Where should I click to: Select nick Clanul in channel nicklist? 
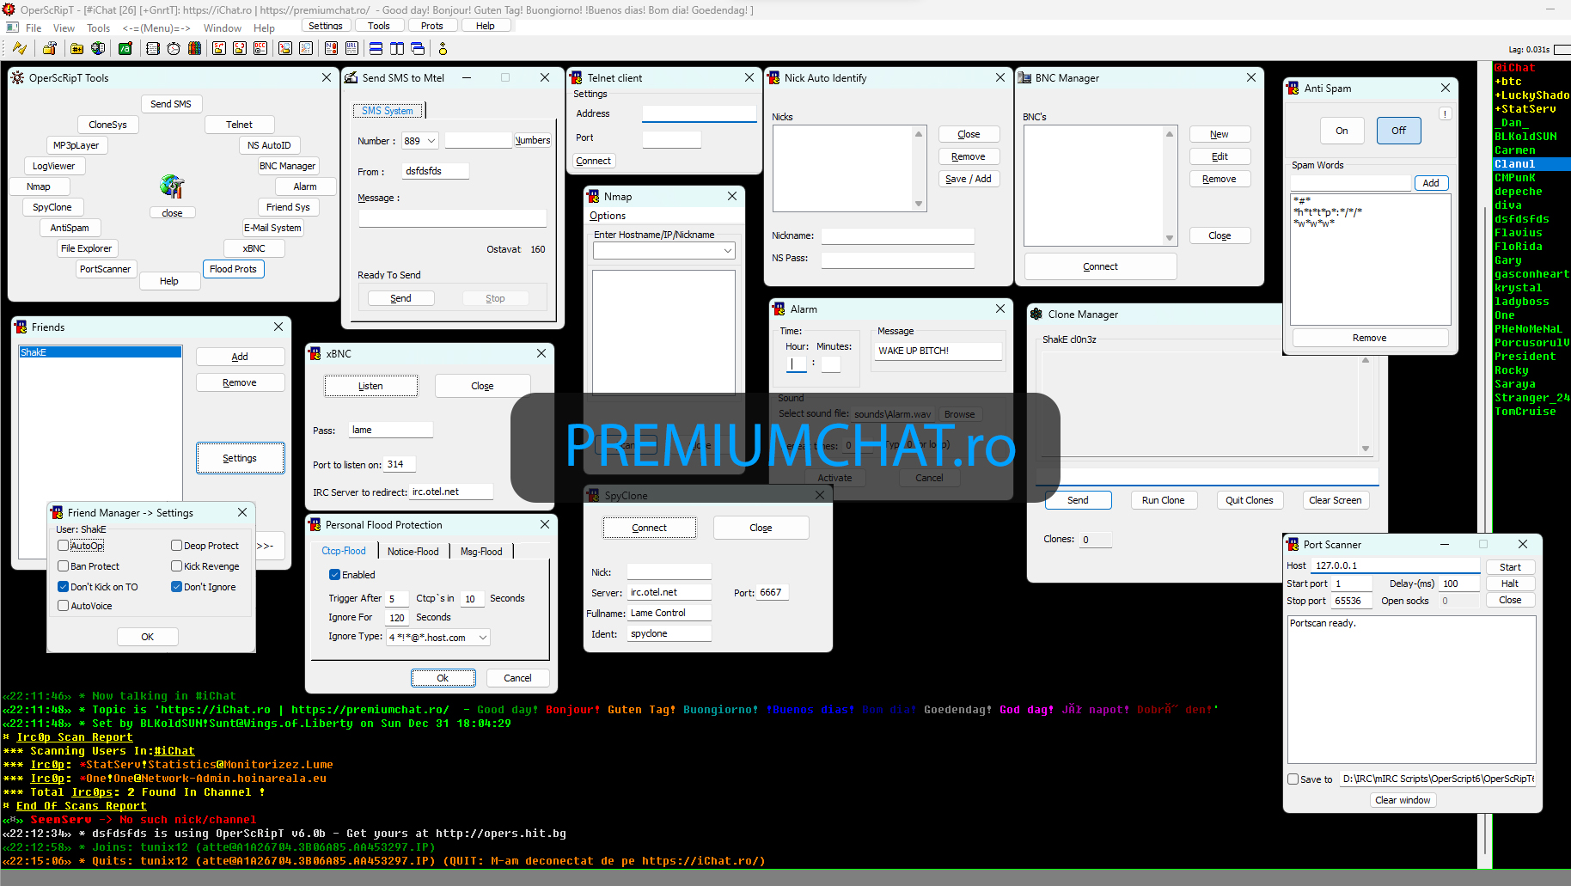(x=1531, y=164)
